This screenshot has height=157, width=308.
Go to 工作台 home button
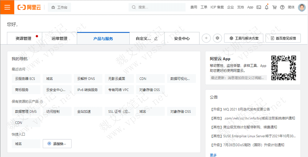coord(59,7)
